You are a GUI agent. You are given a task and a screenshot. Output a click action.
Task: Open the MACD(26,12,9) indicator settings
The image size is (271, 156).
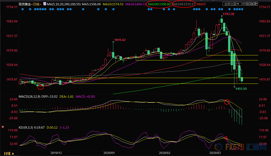29,97
